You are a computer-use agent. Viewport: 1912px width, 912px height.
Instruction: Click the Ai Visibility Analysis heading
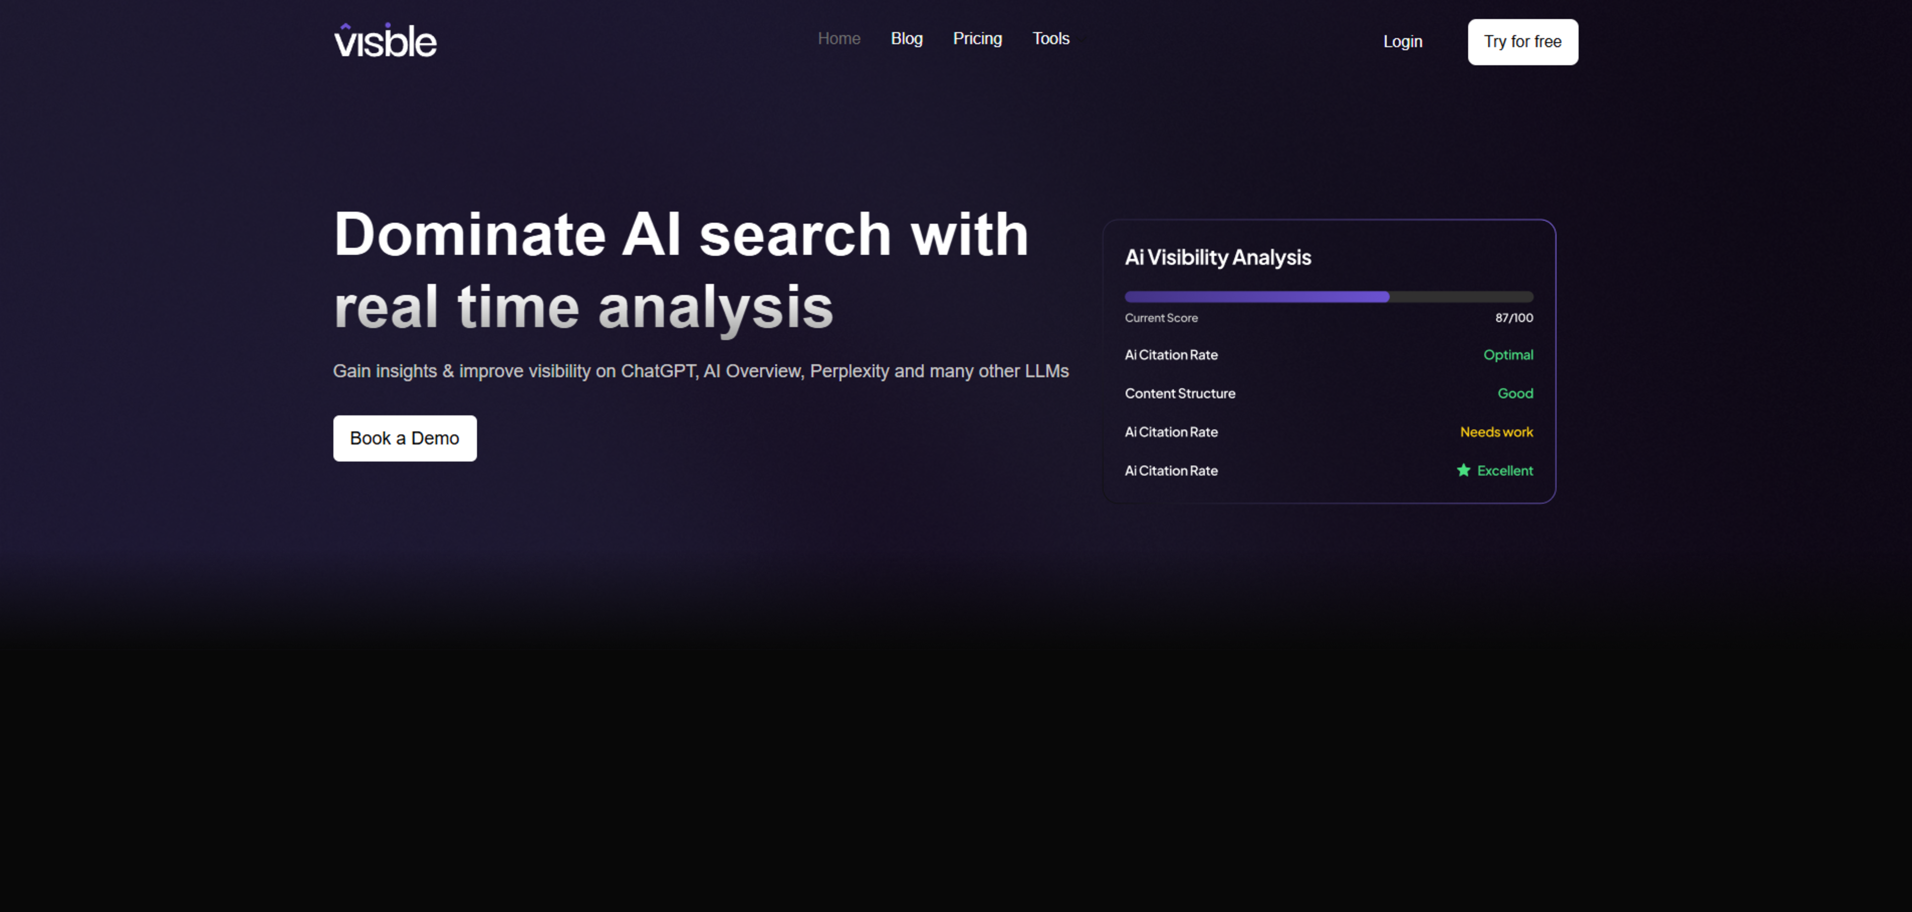pyautogui.click(x=1217, y=257)
